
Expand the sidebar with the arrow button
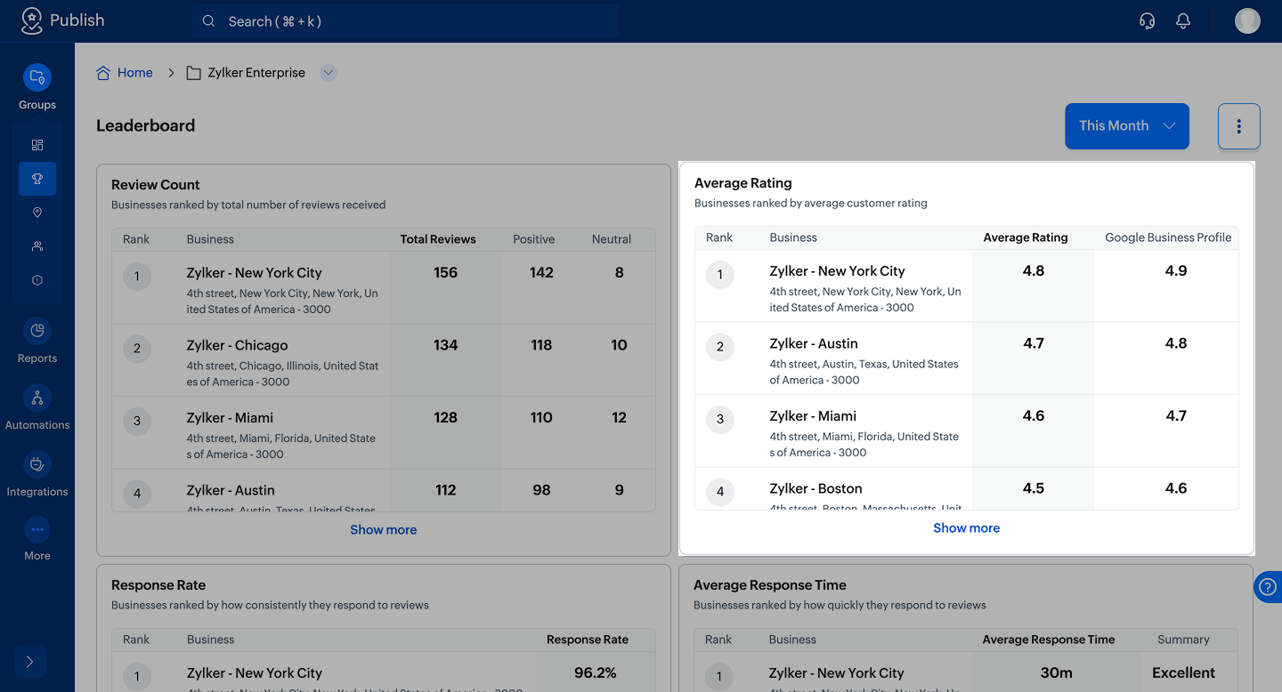pos(29,662)
